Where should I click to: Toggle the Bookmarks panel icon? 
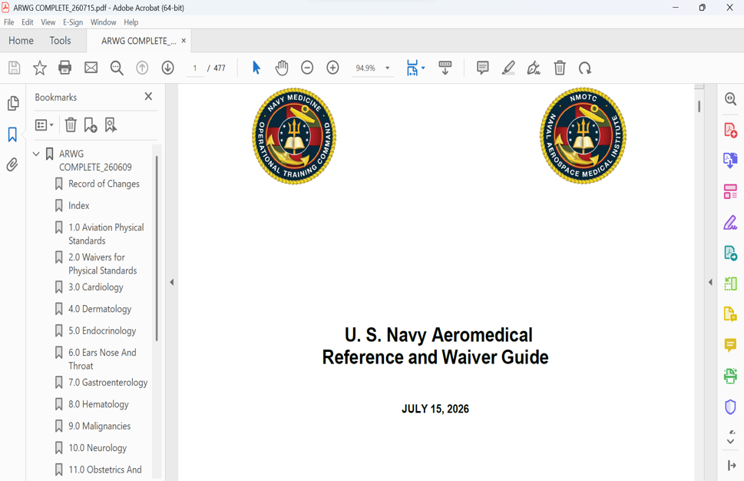tap(12, 134)
